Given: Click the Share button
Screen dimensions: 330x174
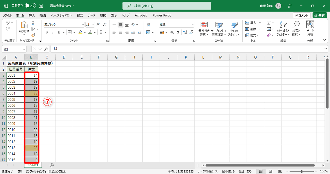Looking at the screenshot, I should point(320,15).
